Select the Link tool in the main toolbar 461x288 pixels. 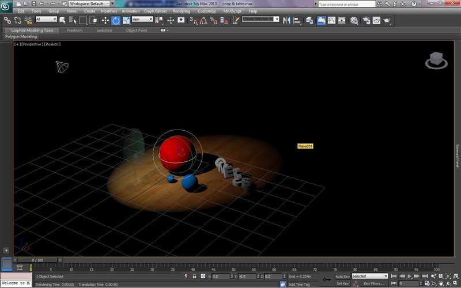pos(7,20)
